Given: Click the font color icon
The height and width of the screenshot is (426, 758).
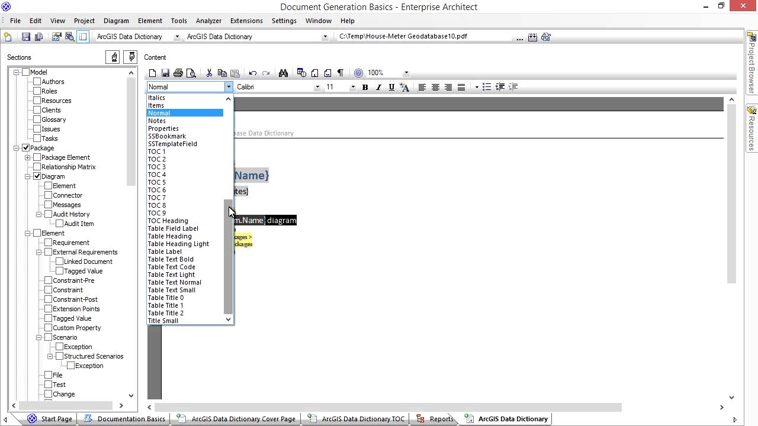Looking at the screenshot, I should point(404,87).
